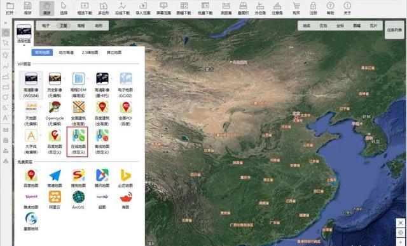Open the small arrow beside the big-font map icon
407x246 pixels.
coord(41,135)
